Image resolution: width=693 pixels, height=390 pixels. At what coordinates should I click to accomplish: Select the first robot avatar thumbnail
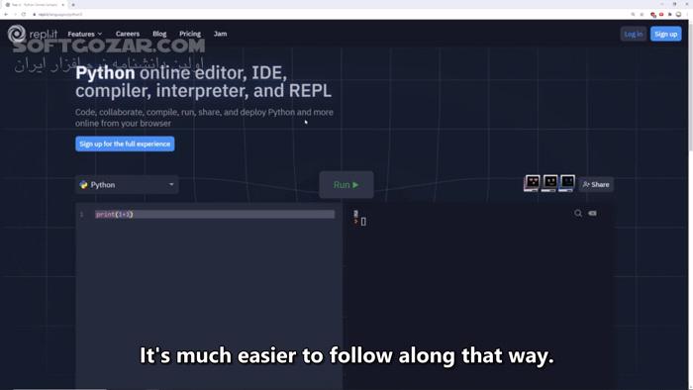coord(532,183)
